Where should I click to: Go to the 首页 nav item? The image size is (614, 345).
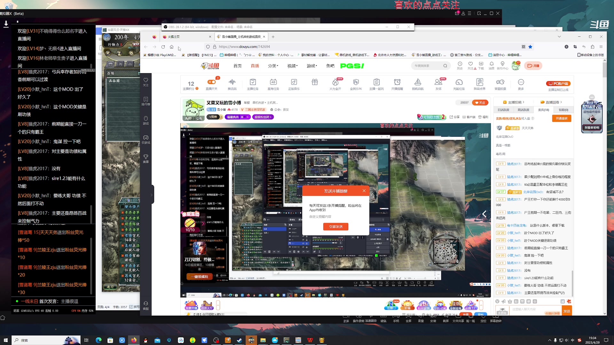[x=238, y=66]
